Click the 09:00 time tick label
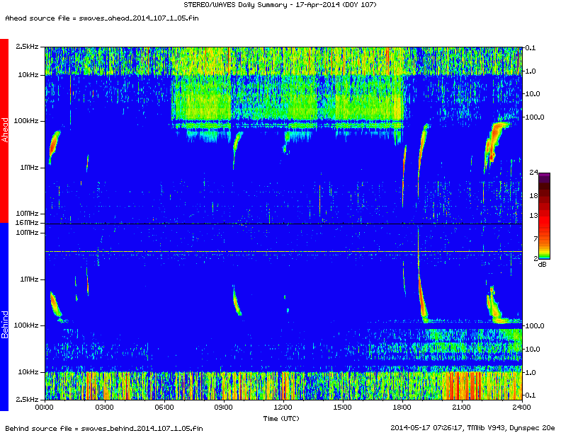The width and height of the screenshot is (561, 433). coord(224,408)
